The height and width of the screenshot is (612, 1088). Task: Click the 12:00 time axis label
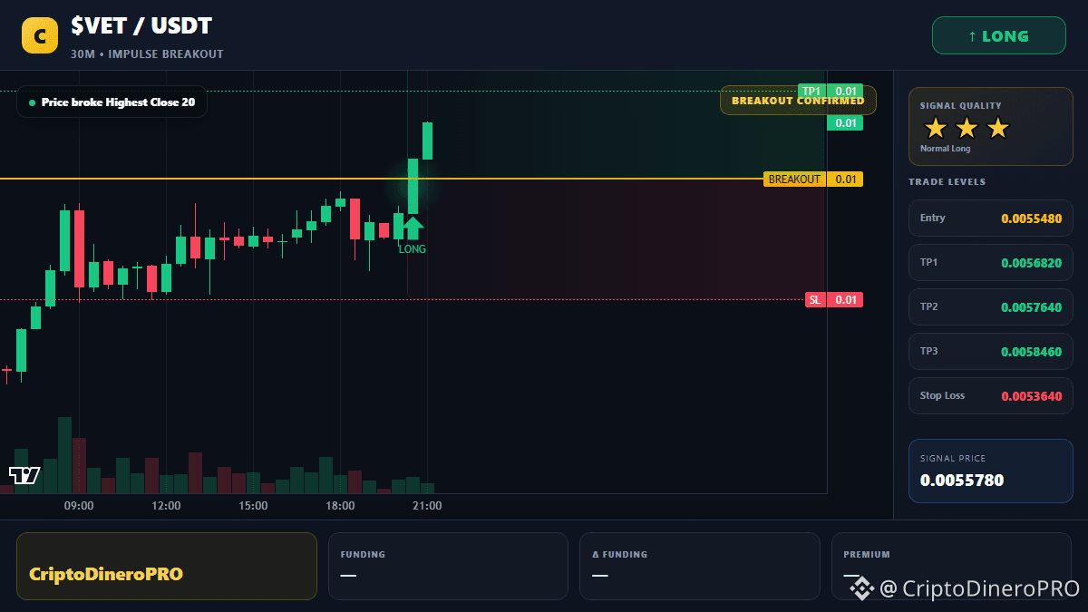(166, 506)
